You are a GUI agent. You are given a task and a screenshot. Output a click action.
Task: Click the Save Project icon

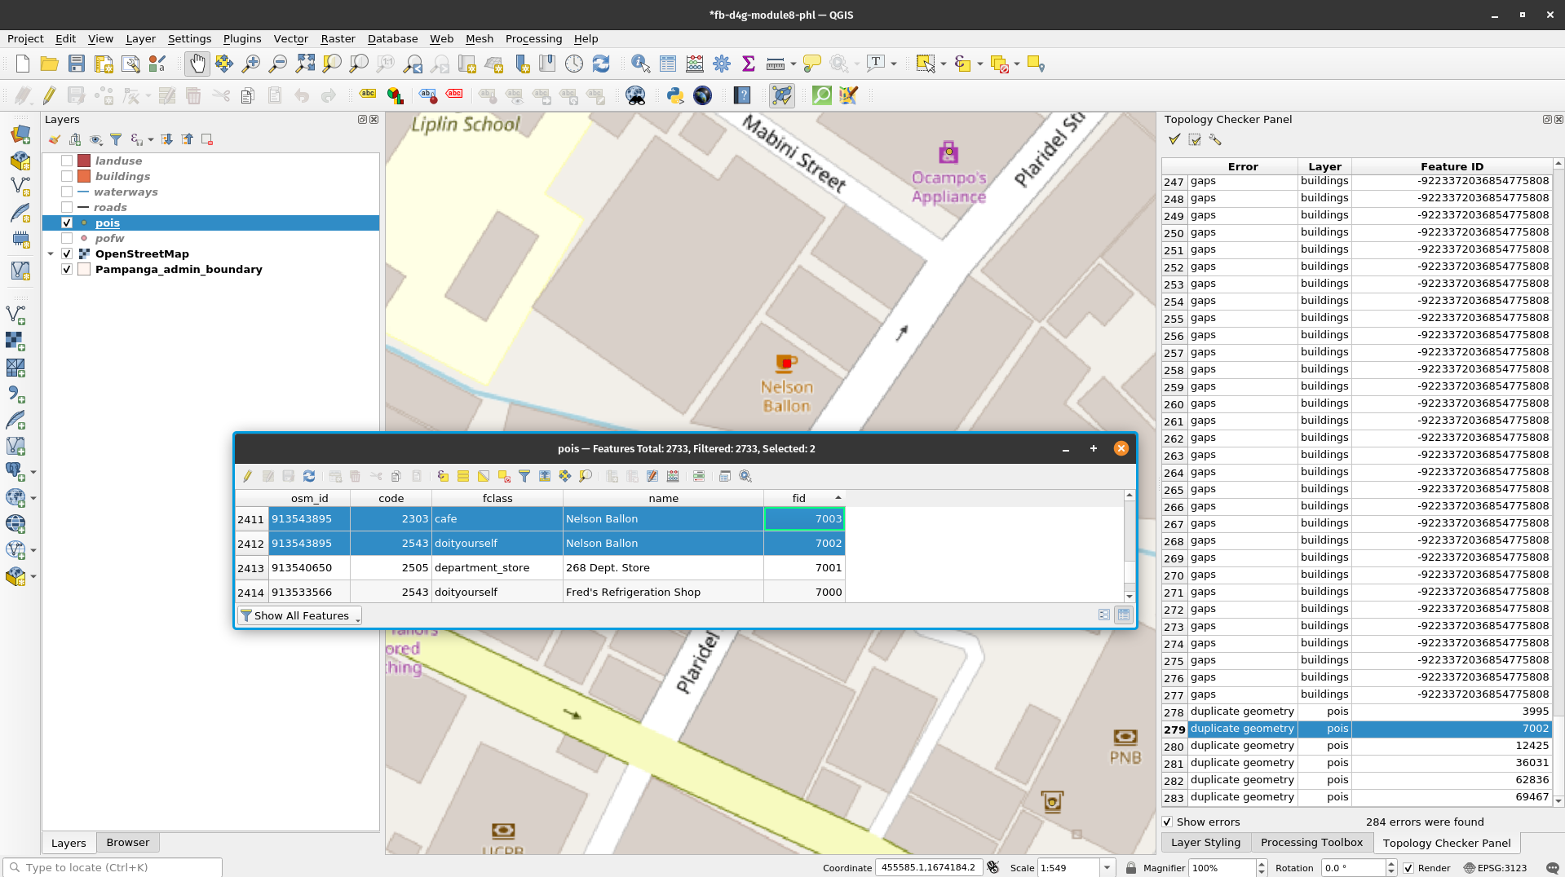pyautogui.click(x=77, y=64)
